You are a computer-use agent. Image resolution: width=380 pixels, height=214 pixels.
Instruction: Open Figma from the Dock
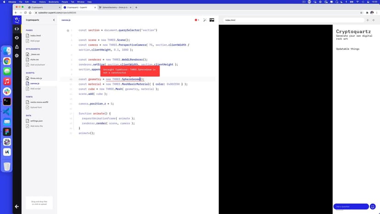pos(7,132)
